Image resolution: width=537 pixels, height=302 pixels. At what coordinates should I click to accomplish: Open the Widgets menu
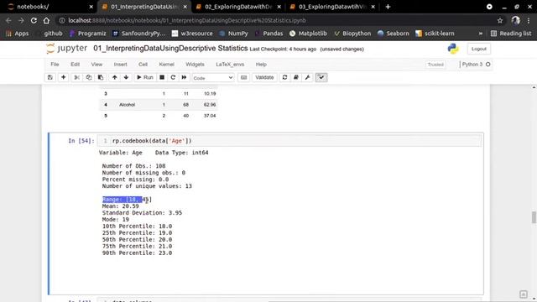(x=195, y=65)
